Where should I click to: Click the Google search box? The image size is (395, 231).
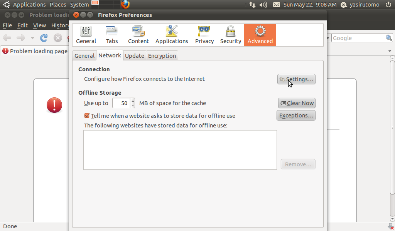click(359, 38)
